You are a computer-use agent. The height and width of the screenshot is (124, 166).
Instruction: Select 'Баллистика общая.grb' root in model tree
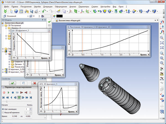pos(14,23)
